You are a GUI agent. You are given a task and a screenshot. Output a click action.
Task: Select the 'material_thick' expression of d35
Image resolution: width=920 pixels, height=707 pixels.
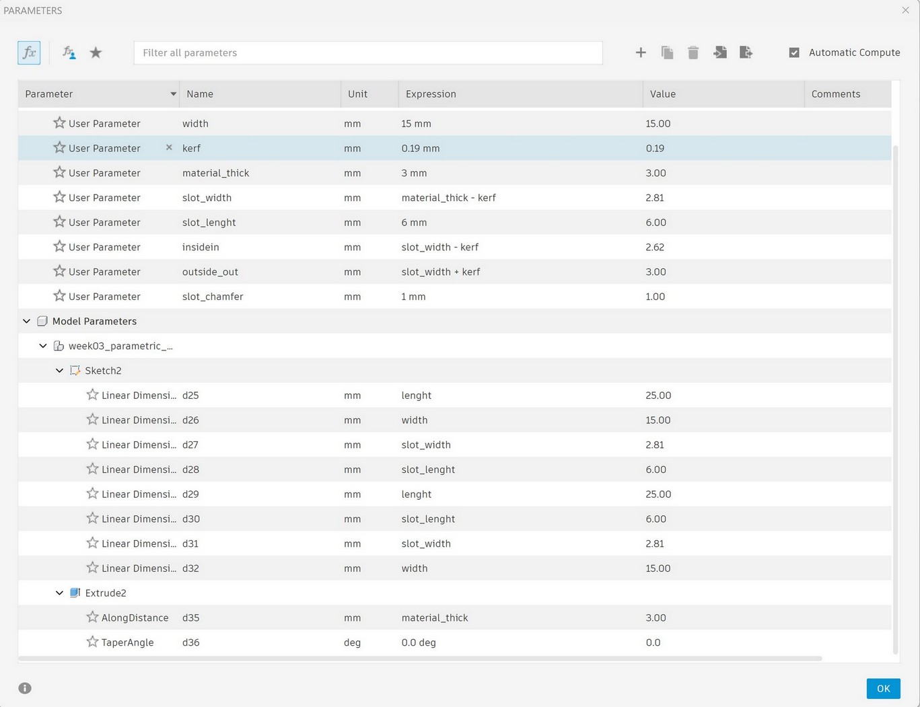point(435,618)
